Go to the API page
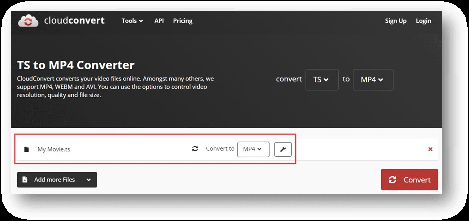The width and height of the screenshot is (469, 221). tap(159, 21)
